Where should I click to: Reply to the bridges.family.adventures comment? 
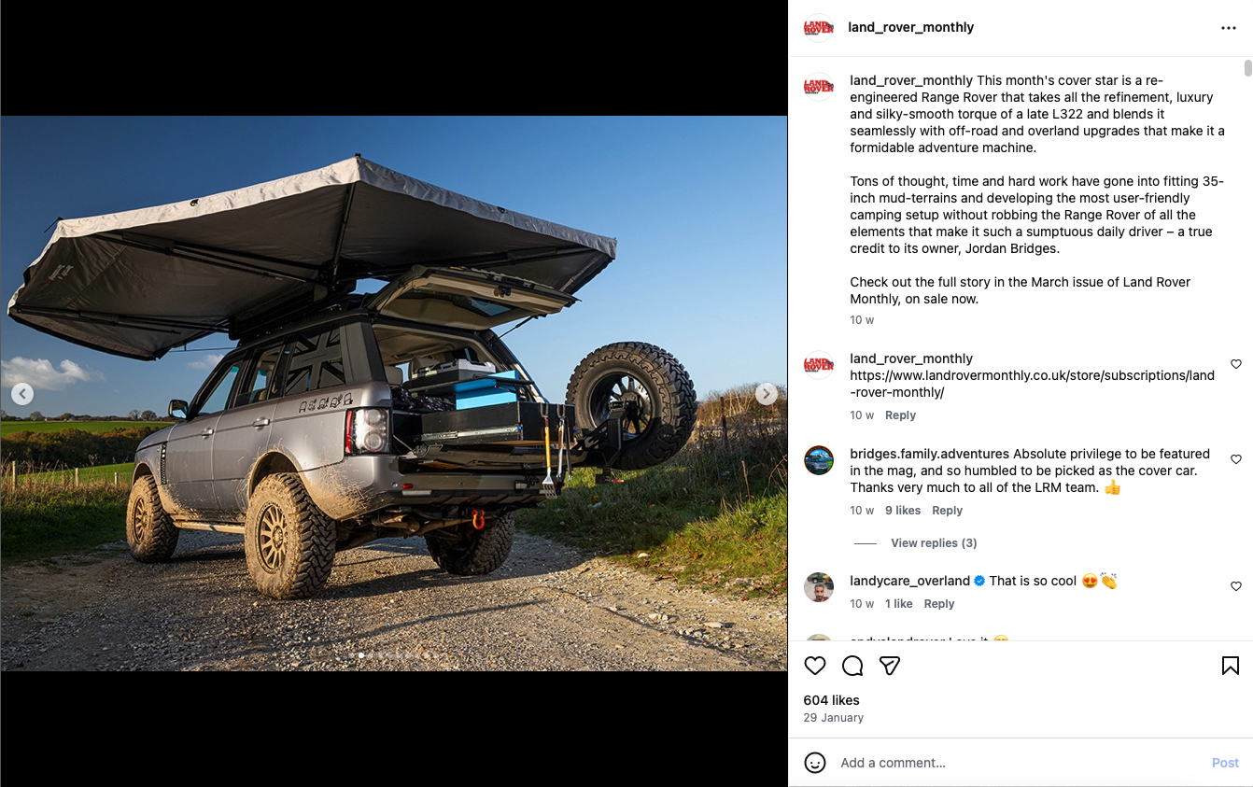click(947, 511)
